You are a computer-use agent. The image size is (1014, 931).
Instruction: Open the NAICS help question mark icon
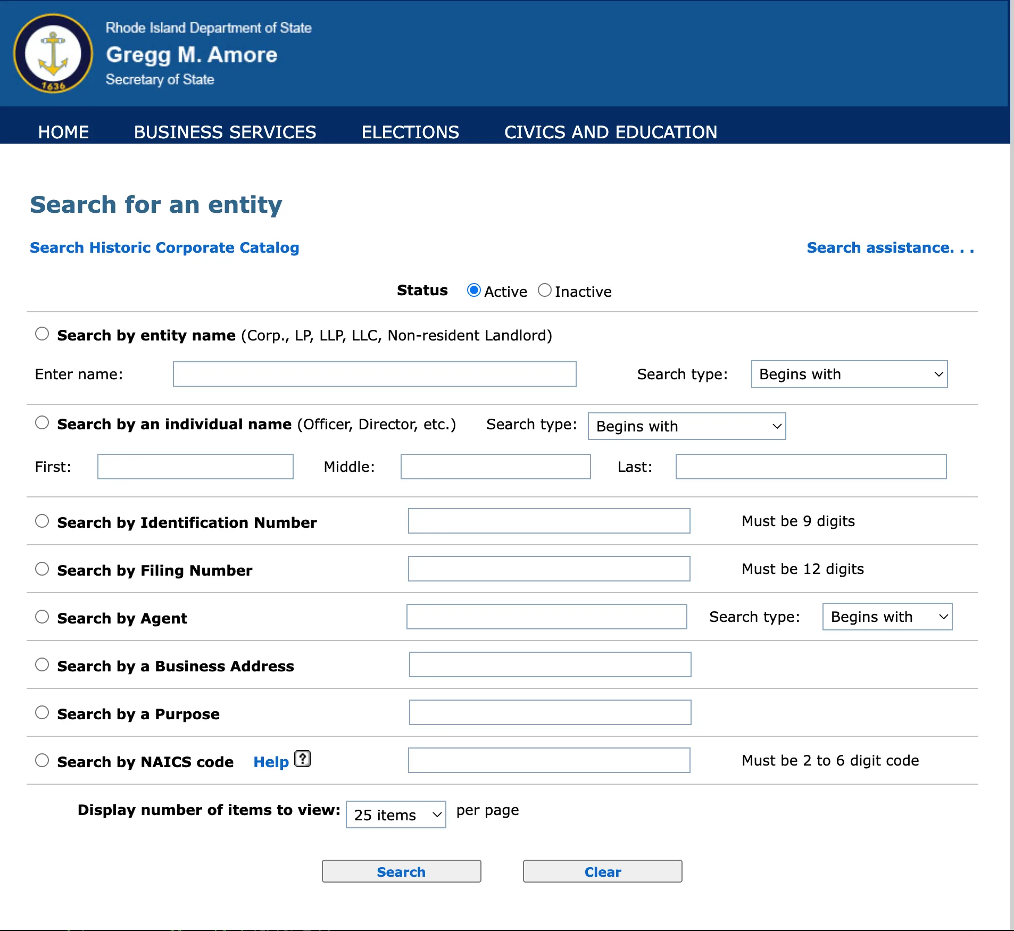click(303, 759)
